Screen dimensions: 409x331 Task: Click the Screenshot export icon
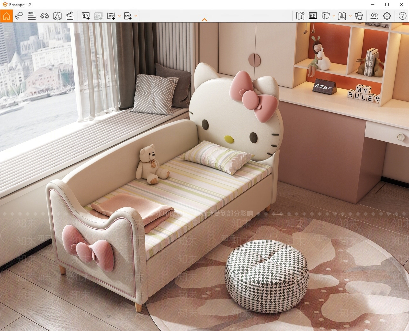point(86,16)
